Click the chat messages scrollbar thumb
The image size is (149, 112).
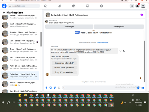tap(144, 61)
